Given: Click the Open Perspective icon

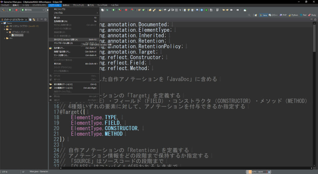Looking at the screenshot, I should (256, 15).
